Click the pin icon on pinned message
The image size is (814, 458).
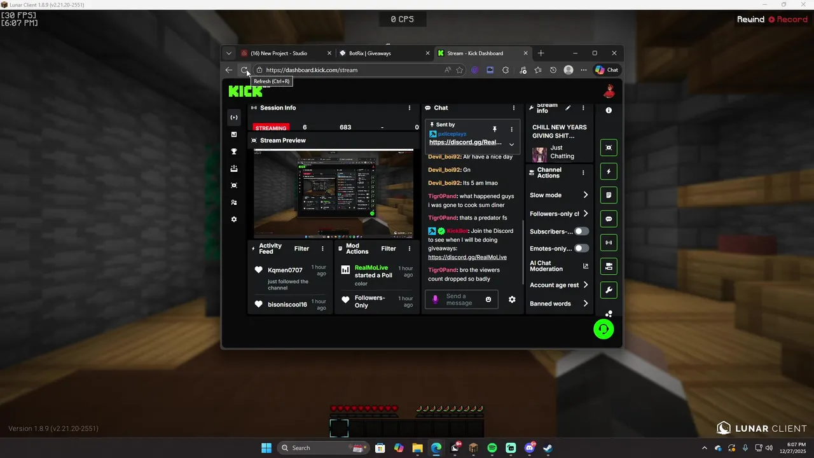495,129
